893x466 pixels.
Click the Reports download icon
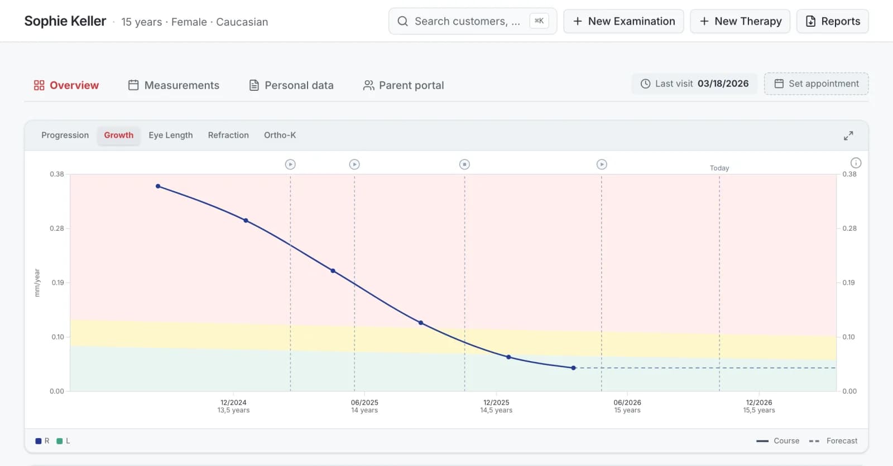click(811, 21)
